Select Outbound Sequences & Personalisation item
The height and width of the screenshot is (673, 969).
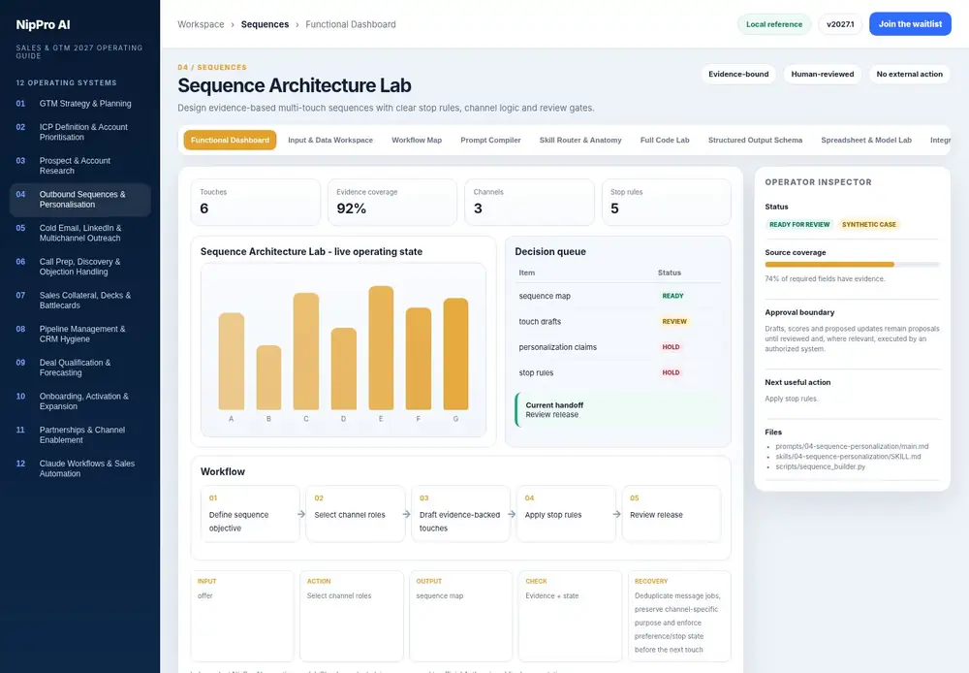(x=79, y=199)
